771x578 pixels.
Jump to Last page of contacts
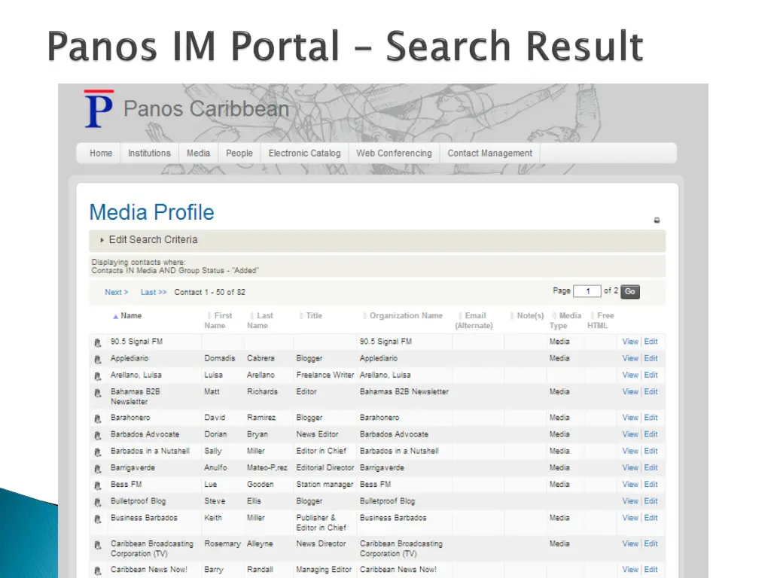tap(154, 292)
